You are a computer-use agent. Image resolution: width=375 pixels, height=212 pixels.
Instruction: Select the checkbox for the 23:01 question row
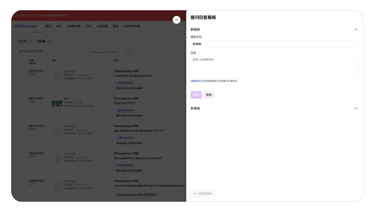tap(21, 154)
